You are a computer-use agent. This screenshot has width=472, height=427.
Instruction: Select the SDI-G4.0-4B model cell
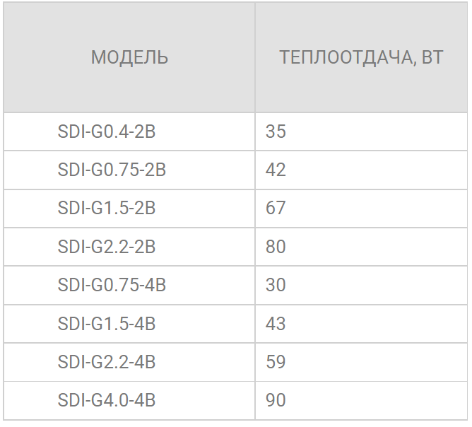tap(106, 400)
